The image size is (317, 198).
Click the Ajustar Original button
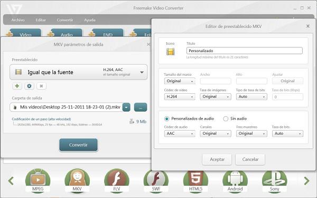(287, 81)
